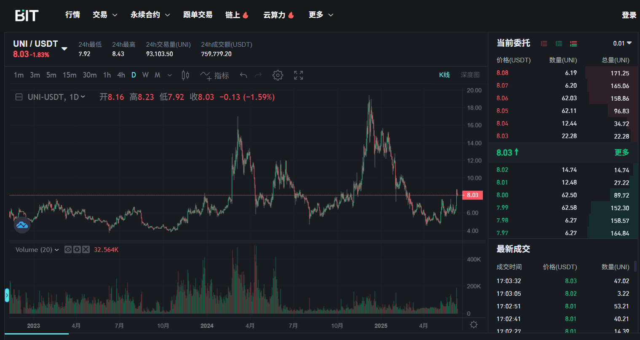
Task: Open the chart settings gear
Action: (277, 75)
